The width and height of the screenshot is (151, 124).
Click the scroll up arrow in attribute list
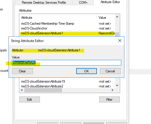(x=117, y=17)
